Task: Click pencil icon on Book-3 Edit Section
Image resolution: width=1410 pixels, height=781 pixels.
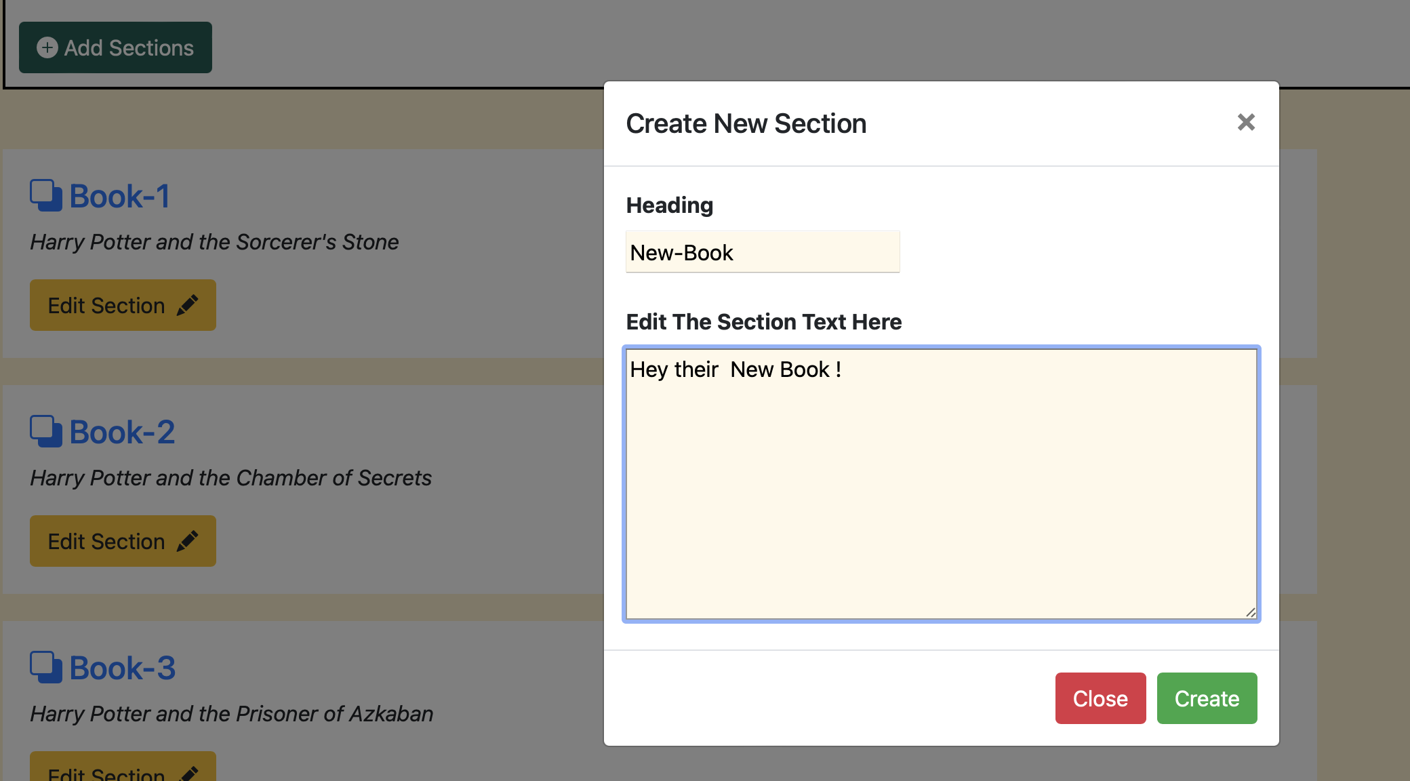Action: pos(189,773)
